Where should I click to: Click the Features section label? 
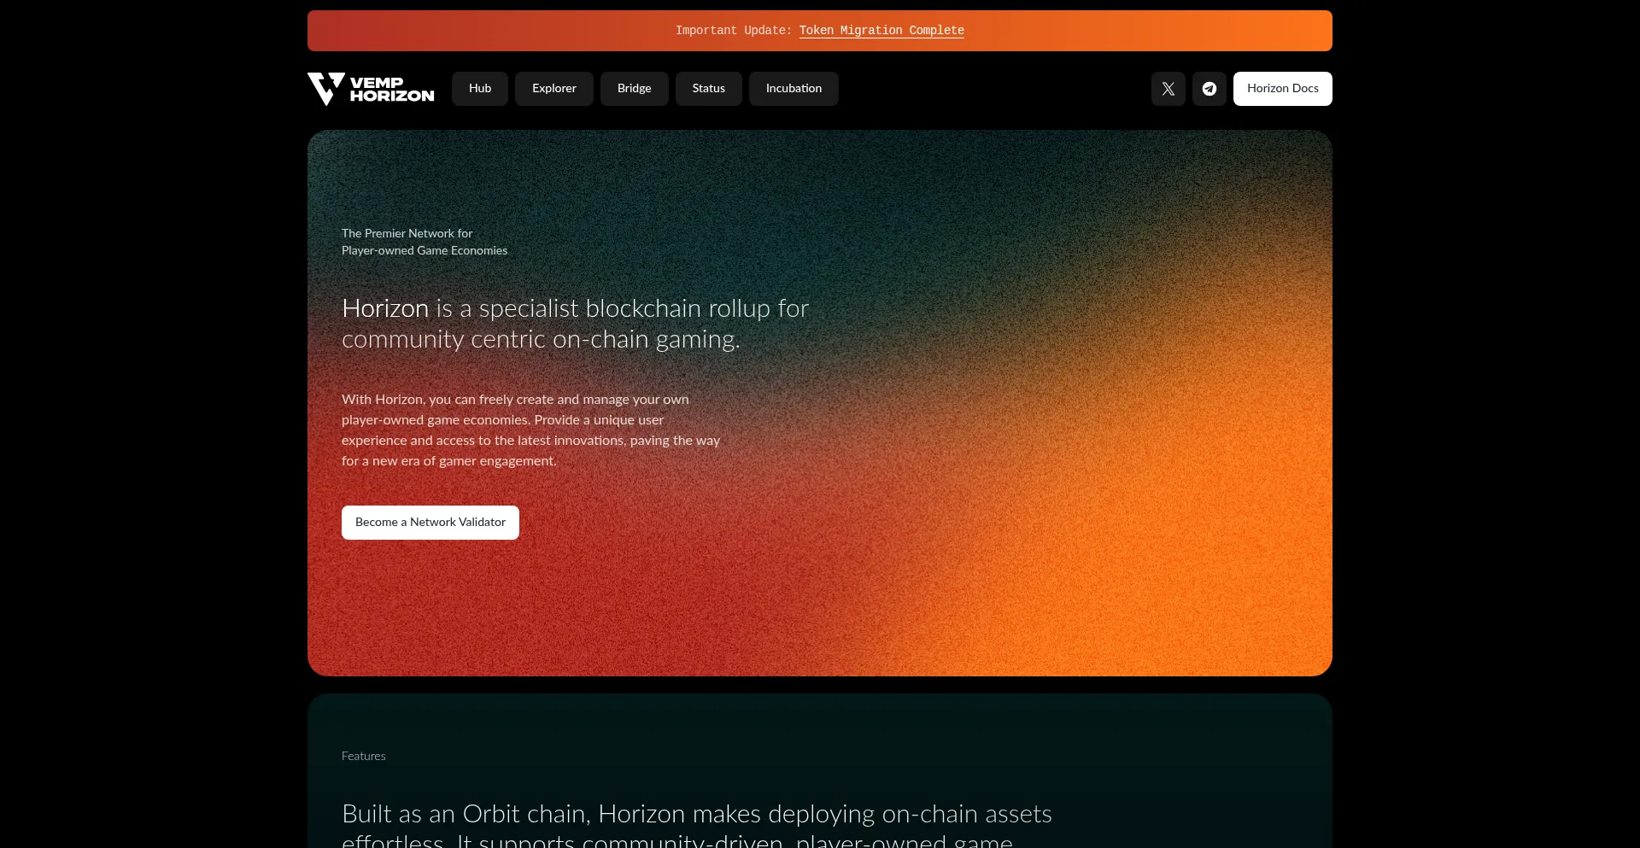[x=363, y=756]
